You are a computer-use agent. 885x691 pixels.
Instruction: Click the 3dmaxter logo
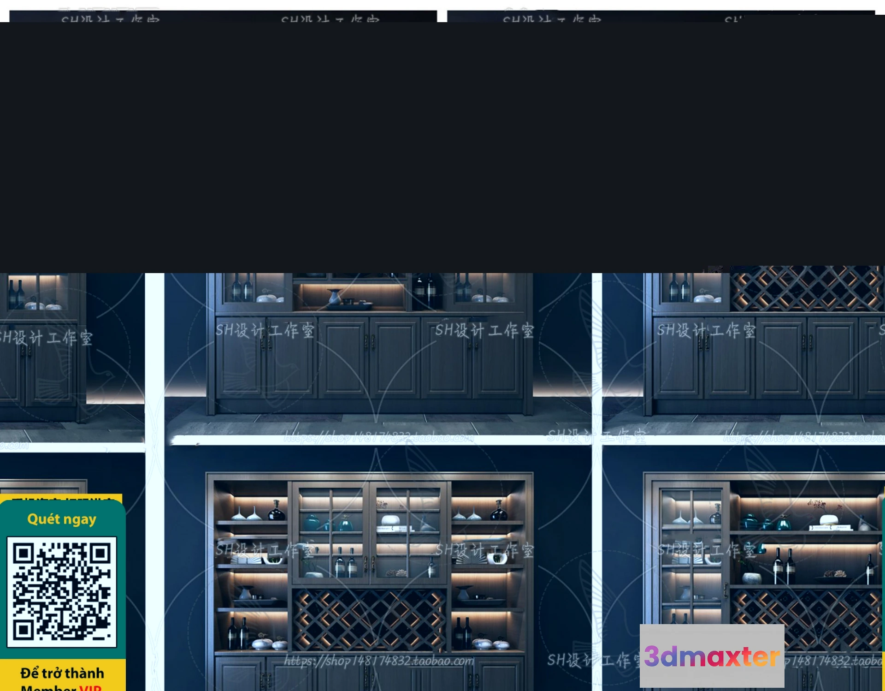click(x=712, y=656)
